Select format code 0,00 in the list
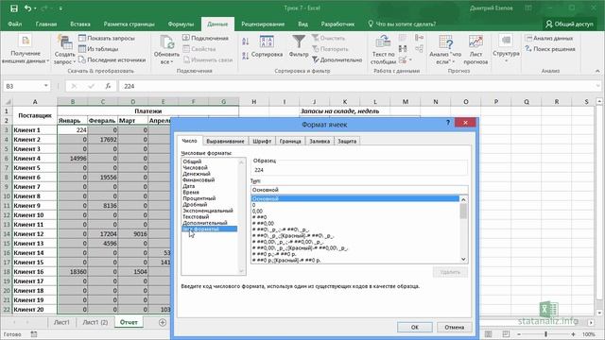 257,211
